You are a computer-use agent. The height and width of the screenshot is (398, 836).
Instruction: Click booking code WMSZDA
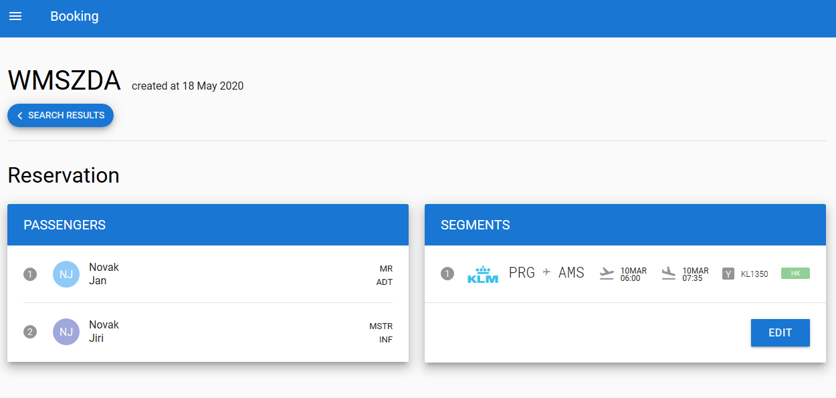64,81
